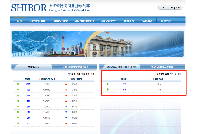
Task: Click green arrow icon in LPR 5Y row
Action: (107, 90)
